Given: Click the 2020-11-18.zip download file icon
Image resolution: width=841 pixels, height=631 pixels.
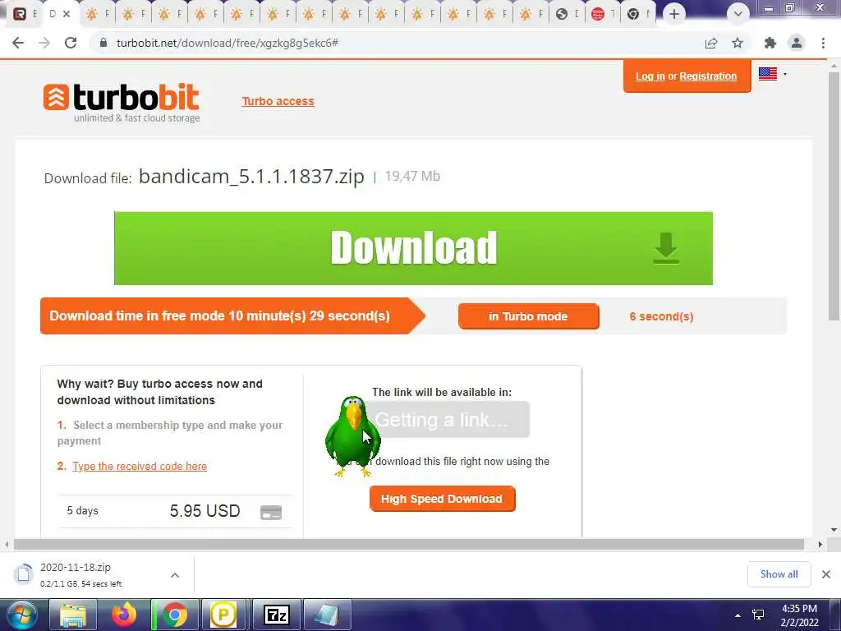Looking at the screenshot, I should pyautogui.click(x=23, y=574).
